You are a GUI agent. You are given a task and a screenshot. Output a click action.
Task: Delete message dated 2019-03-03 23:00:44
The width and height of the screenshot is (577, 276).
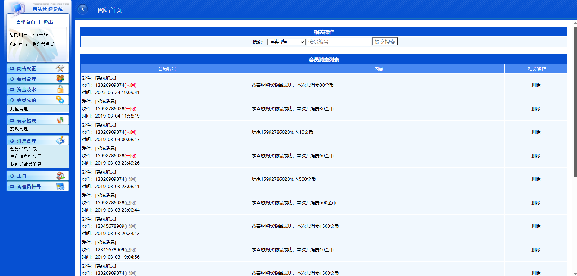coord(536,203)
